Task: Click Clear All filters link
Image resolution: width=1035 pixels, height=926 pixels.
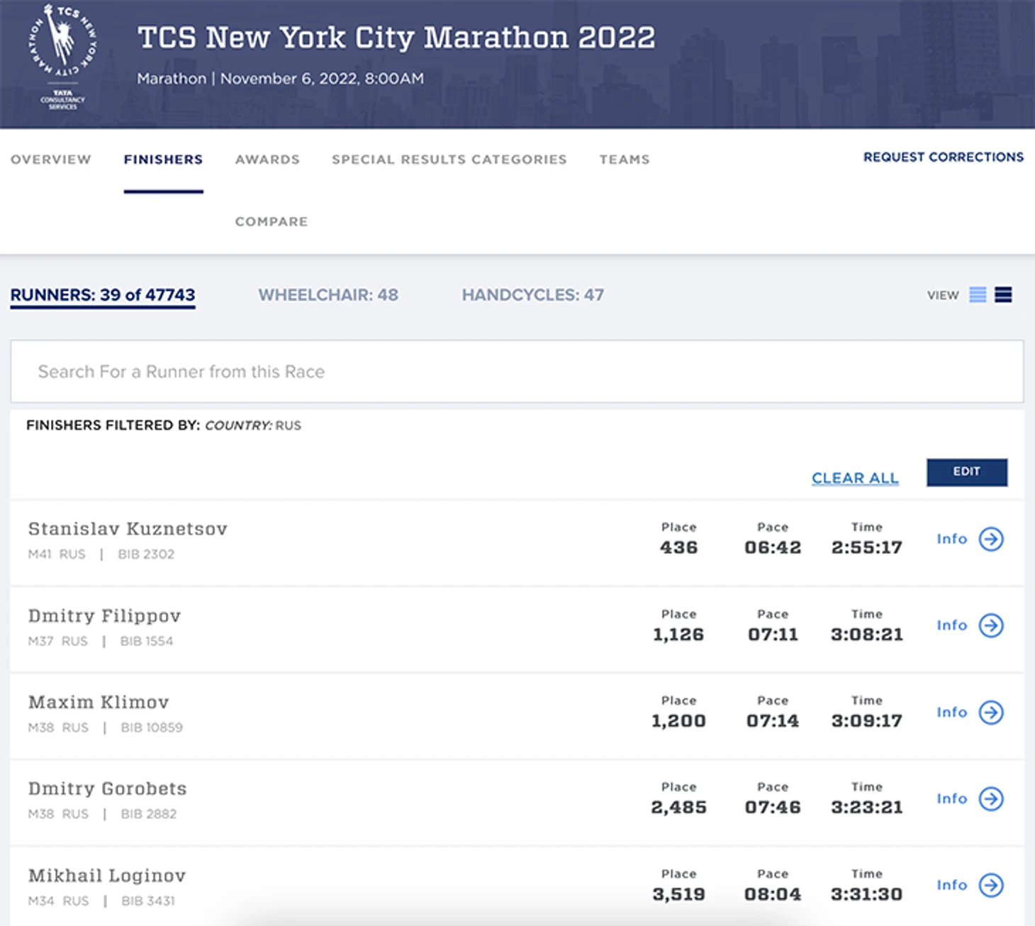Action: (855, 478)
